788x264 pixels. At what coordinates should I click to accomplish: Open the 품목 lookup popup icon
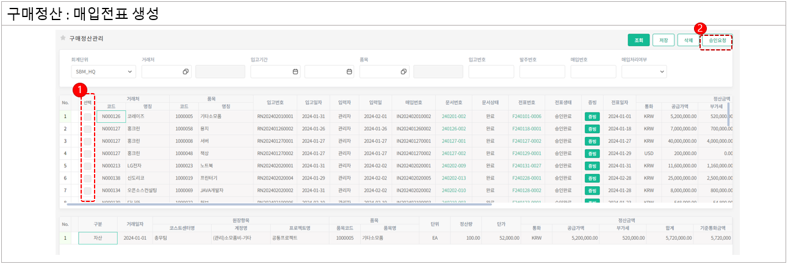pos(403,72)
